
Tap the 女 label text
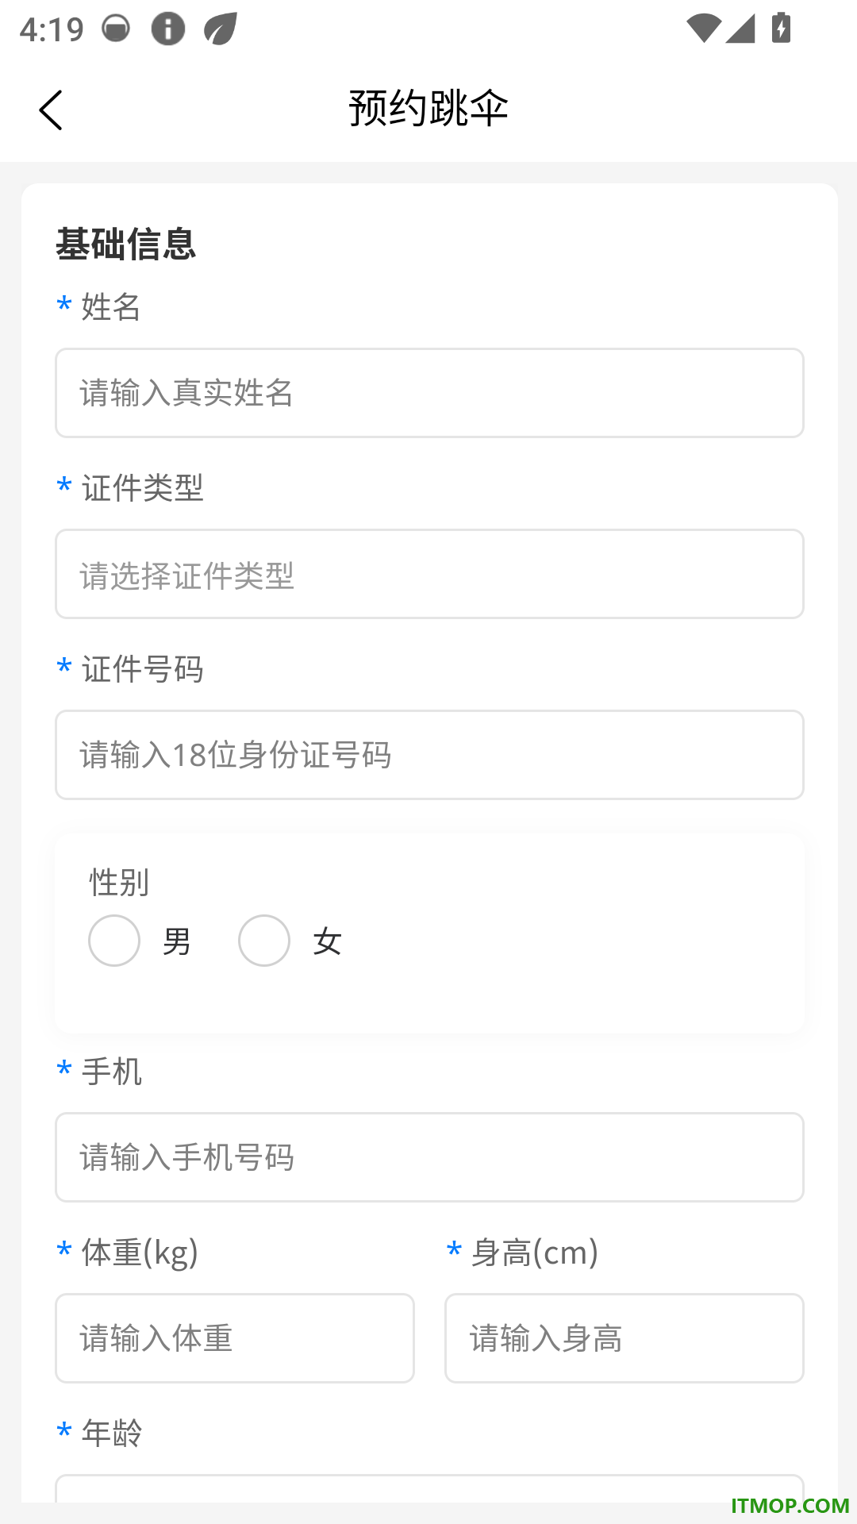coord(327,942)
